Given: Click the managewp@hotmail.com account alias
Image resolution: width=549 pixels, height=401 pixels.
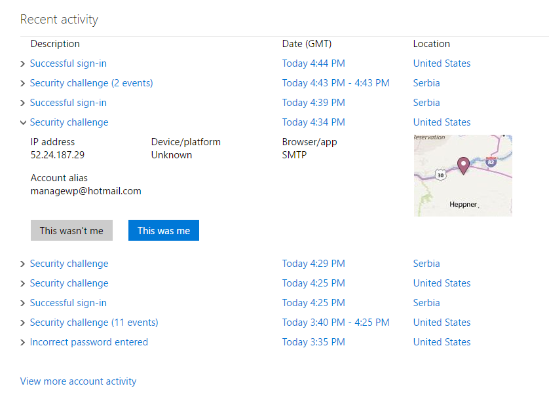Looking at the screenshot, I should coord(86,191).
